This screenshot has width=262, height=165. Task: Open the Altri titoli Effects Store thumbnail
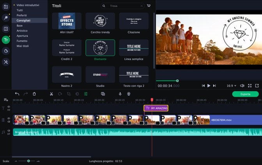(67, 21)
